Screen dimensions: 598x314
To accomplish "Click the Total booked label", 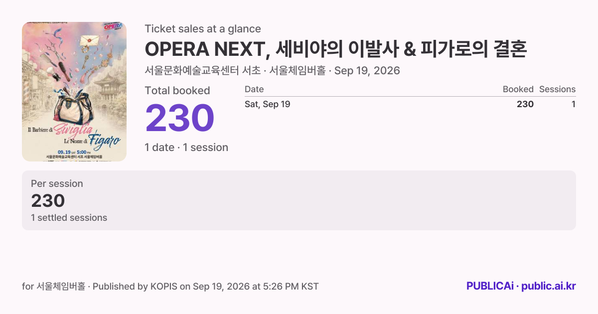I will coord(177,91).
